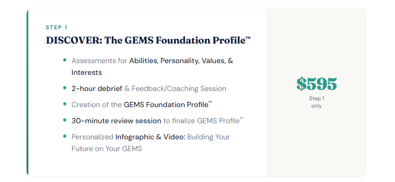395x182 pixels.
Task: Click the green accent bar on card edge
Action: pyautogui.click(x=27, y=92)
